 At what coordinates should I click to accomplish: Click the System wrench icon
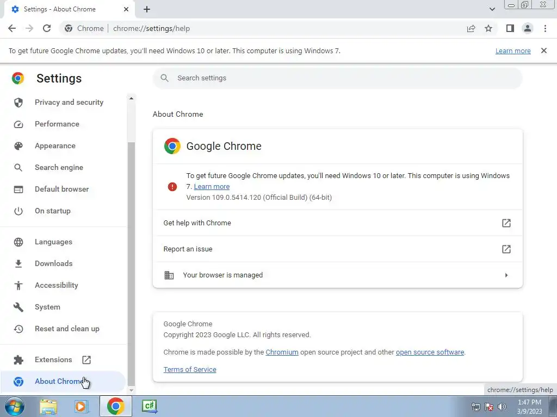(x=18, y=307)
